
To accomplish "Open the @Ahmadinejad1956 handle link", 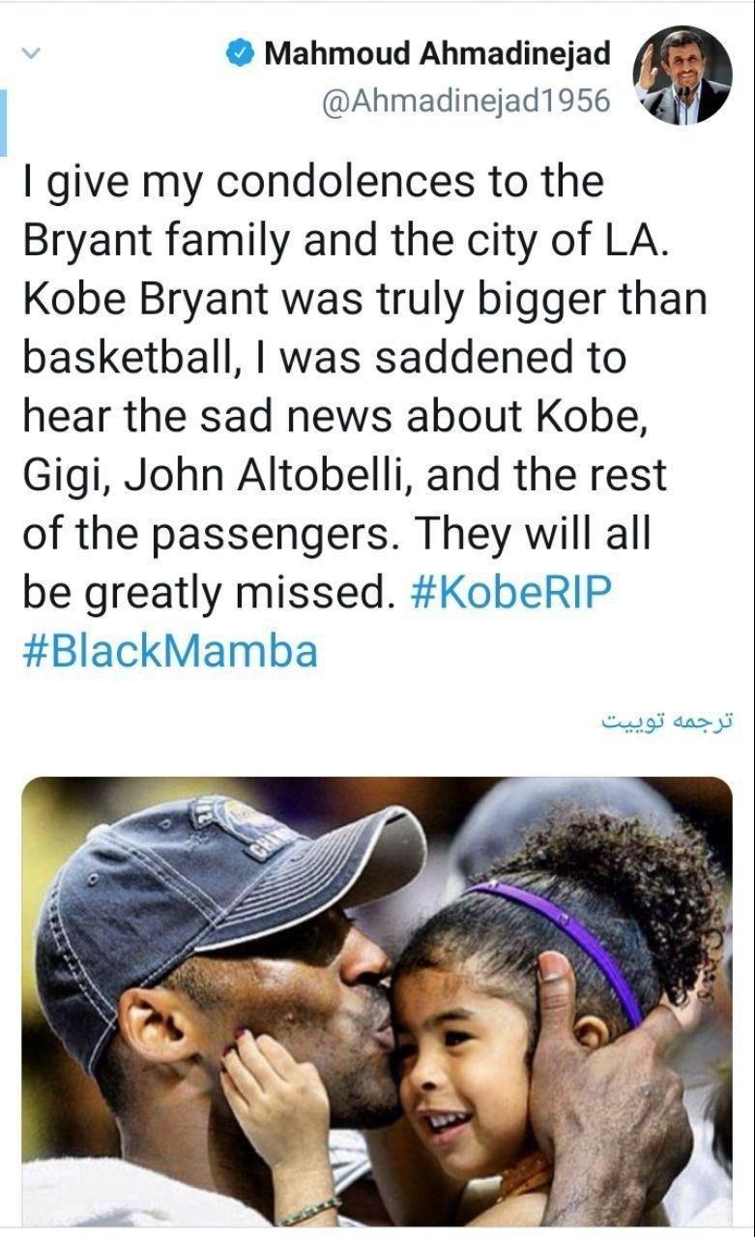I will click(466, 100).
